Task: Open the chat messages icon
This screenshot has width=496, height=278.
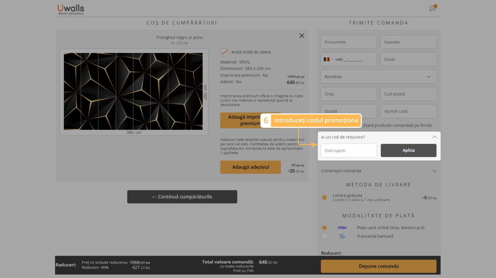Action: click(432, 9)
